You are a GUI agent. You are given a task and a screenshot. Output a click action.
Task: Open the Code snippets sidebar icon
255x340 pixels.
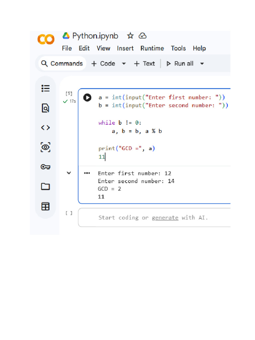[45, 127]
